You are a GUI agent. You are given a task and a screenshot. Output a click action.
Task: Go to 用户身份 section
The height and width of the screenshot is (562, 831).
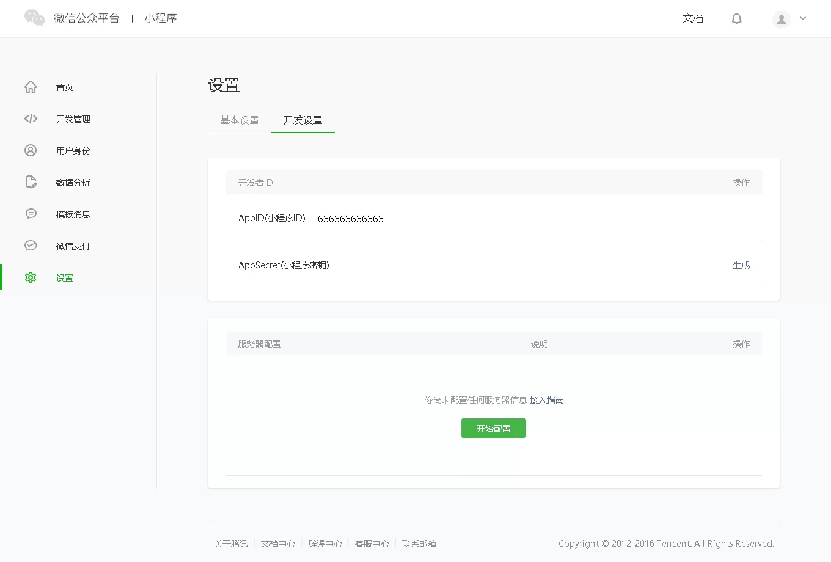pyautogui.click(x=73, y=151)
